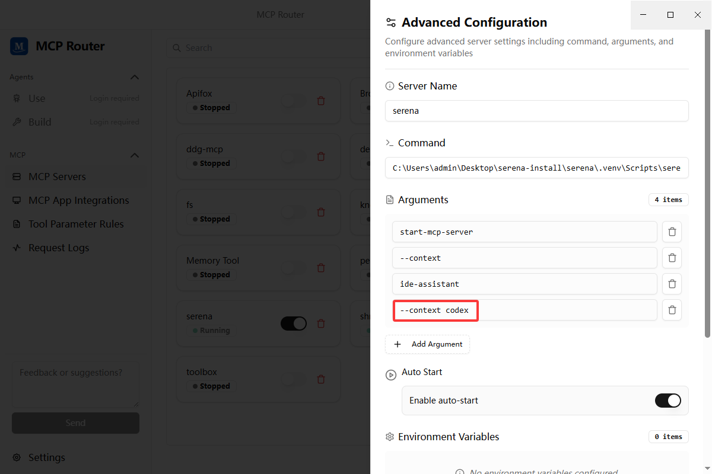Toggle the Apifox server on
712x474 pixels.
(293, 101)
